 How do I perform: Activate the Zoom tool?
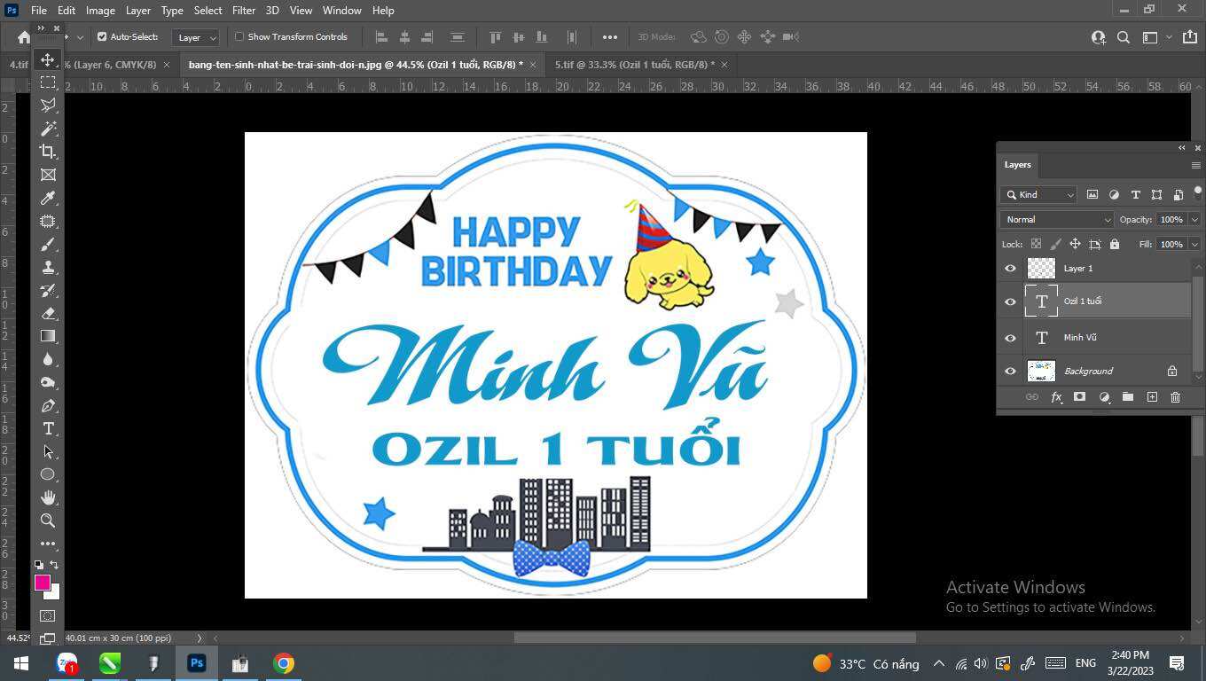point(48,521)
